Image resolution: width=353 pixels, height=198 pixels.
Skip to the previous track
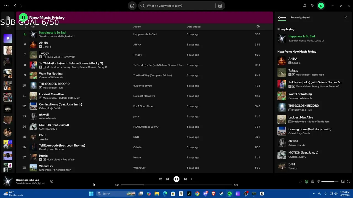[x=168, y=179]
